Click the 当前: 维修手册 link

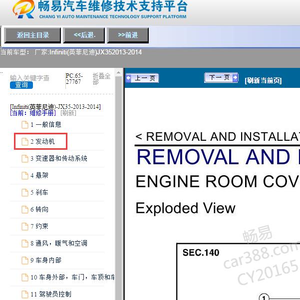coord(33,113)
